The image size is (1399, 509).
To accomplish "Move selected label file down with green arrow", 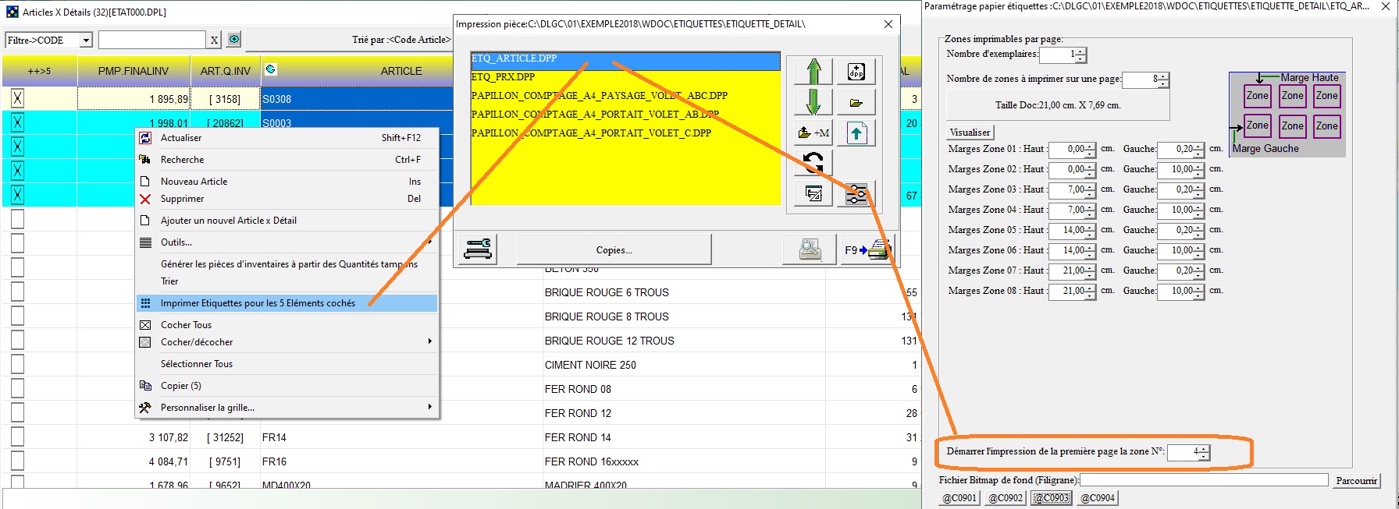I will coord(813,102).
